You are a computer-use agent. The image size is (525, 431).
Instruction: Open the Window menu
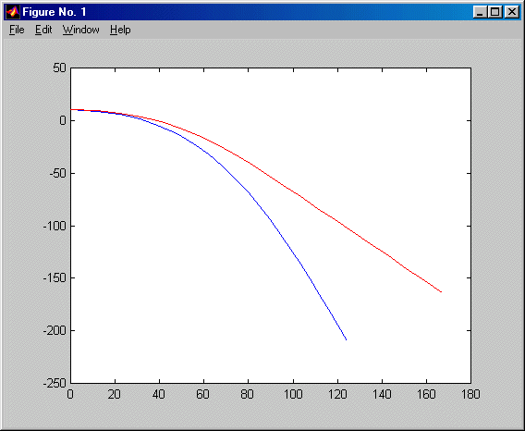(81, 30)
